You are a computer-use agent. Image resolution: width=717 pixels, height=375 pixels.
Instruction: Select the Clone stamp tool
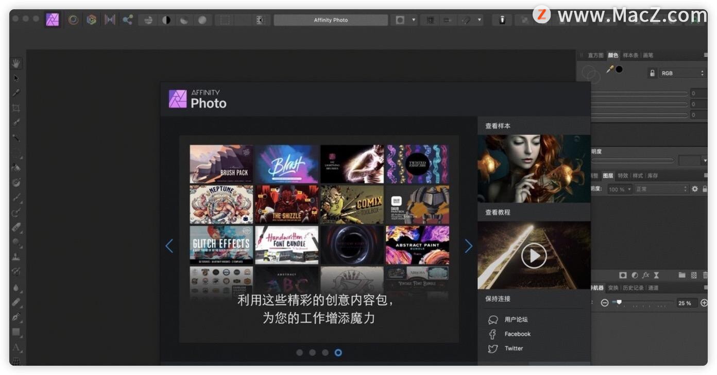16,257
